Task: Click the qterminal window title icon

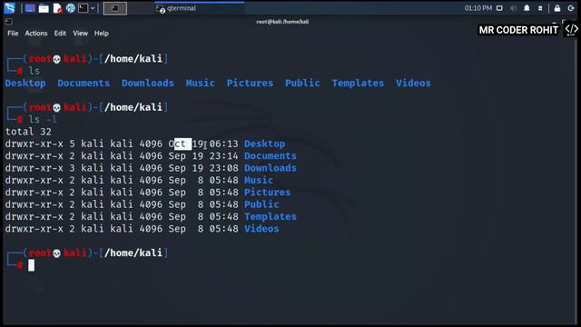Action: [8, 22]
